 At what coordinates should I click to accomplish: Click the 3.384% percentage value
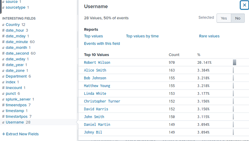[x=203, y=70]
